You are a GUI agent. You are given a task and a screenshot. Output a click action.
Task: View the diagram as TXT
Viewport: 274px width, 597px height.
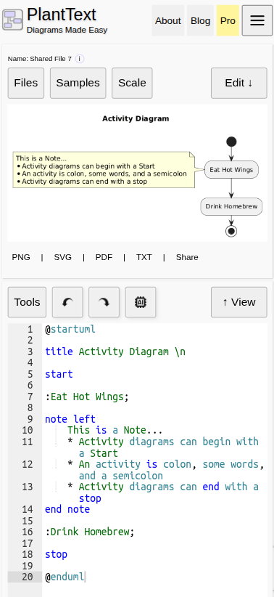[144, 257]
